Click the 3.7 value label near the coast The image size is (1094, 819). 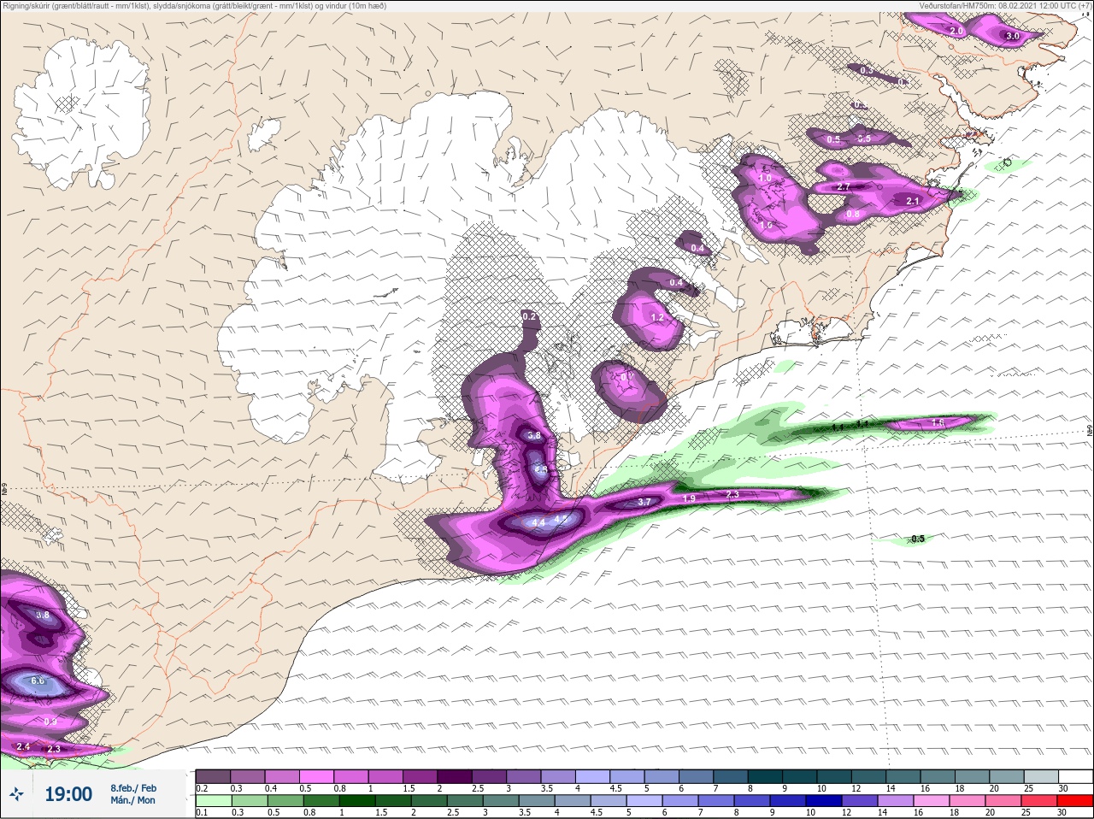(644, 502)
